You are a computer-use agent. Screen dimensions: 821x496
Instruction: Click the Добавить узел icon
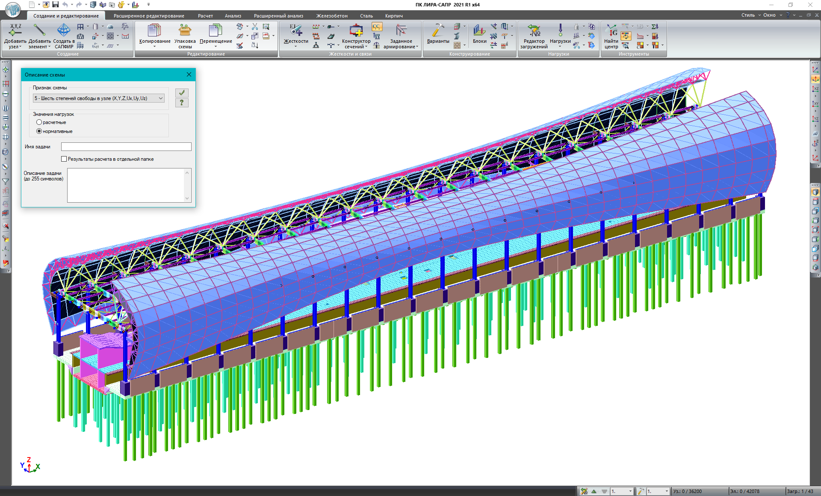(15, 30)
